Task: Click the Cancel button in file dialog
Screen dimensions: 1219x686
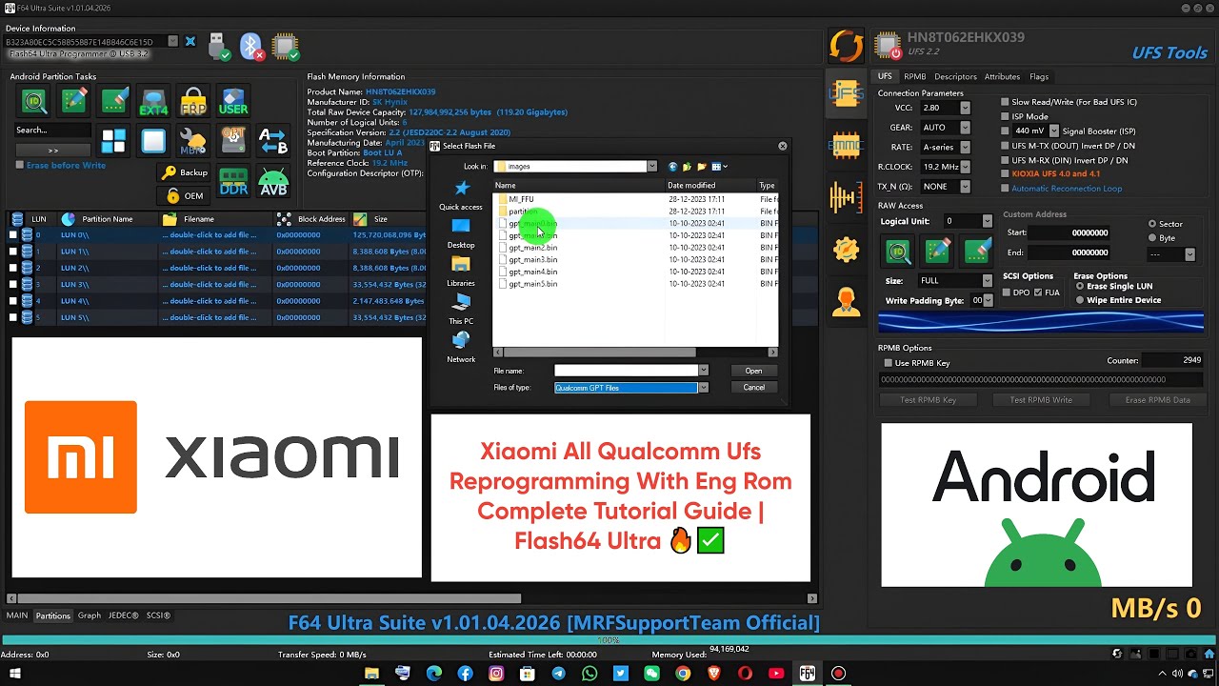Action: [x=753, y=388]
